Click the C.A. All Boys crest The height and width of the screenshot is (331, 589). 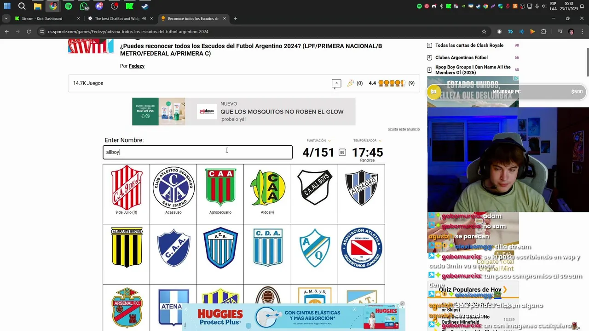314,187
